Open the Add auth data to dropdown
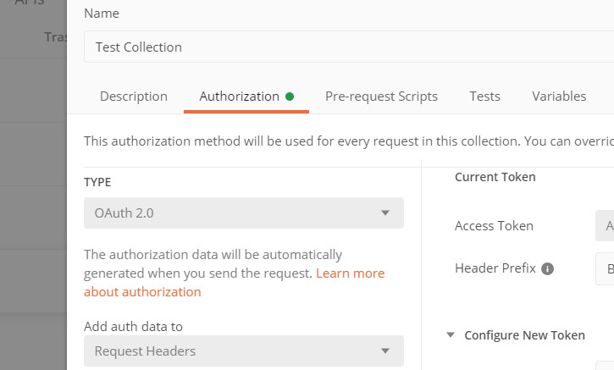Image resolution: width=614 pixels, height=370 pixels. point(243,351)
